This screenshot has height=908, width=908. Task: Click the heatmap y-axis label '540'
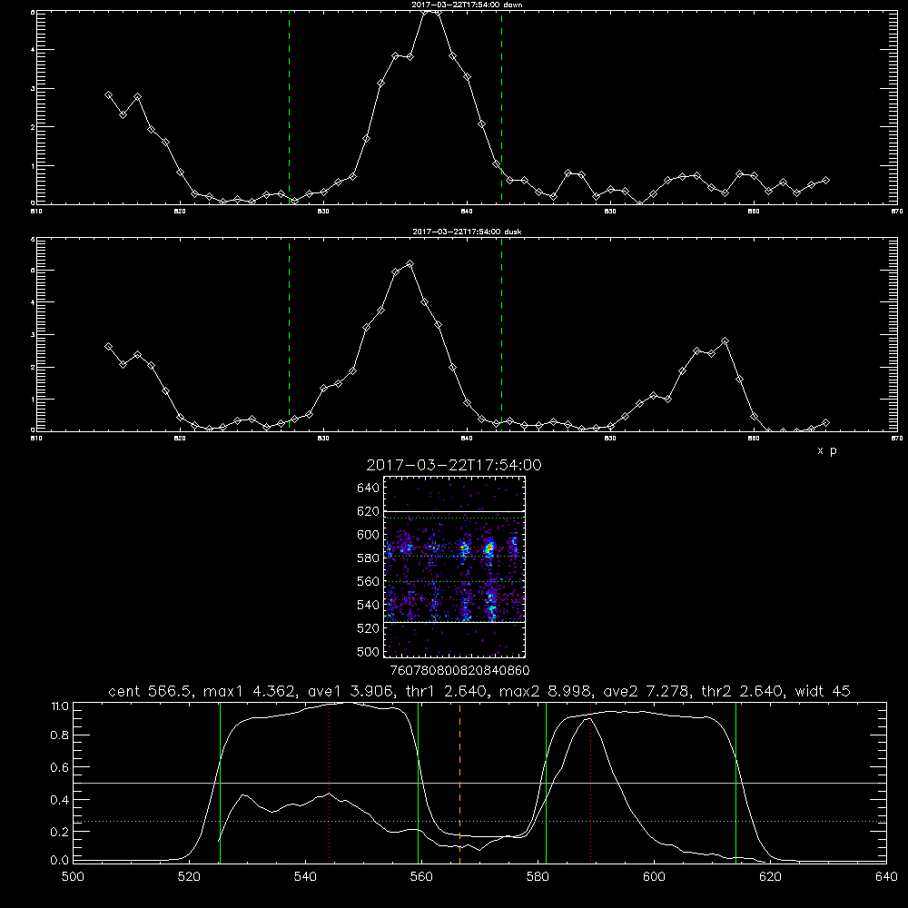369,605
